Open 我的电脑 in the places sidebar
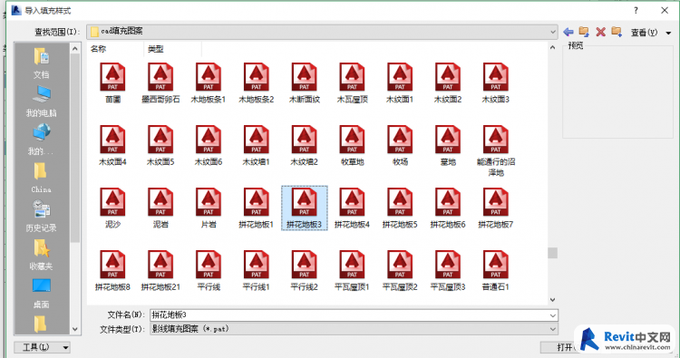Viewport: 680px width, 358px height. [41, 102]
